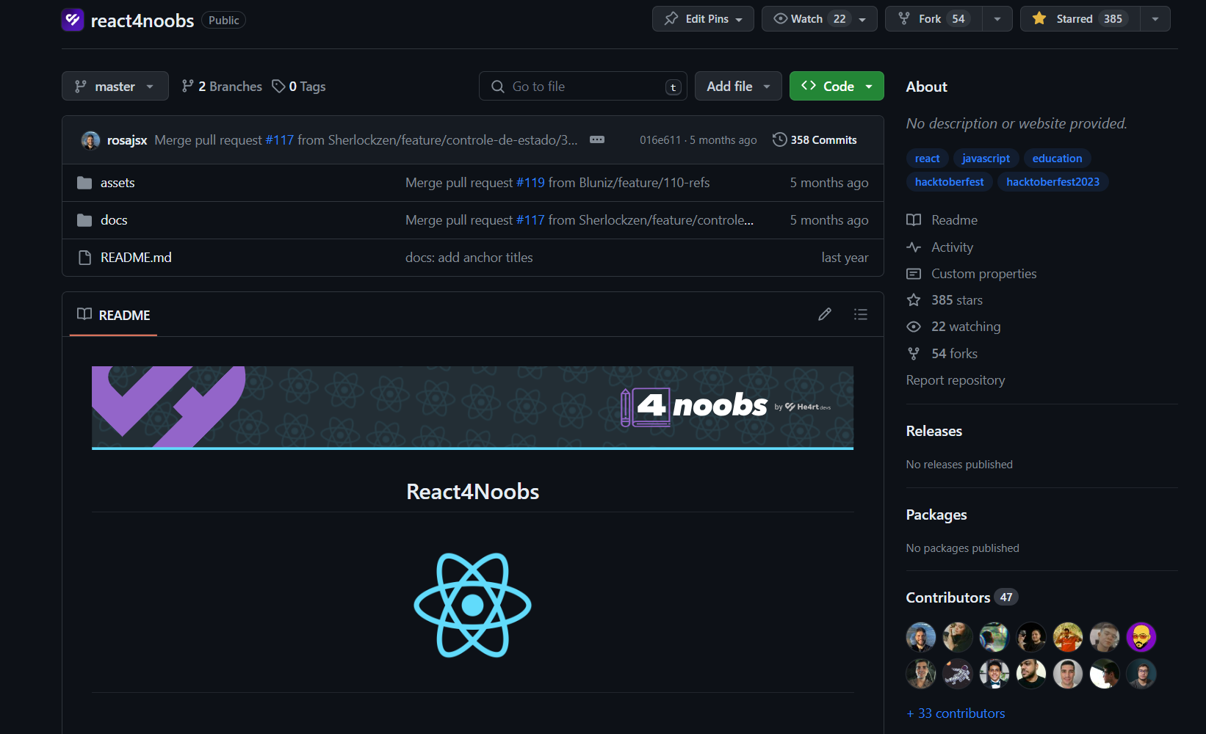Open the README.md file
The image size is (1206, 734).
pos(136,258)
